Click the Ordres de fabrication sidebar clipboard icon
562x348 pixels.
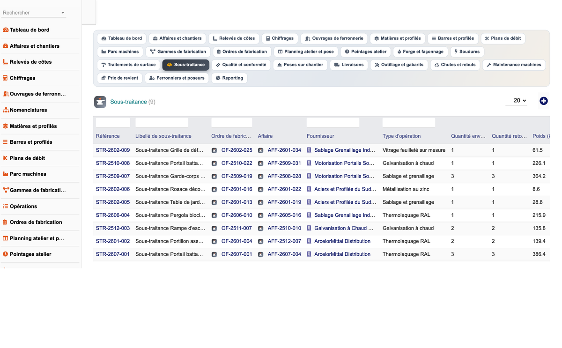click(6, 222)
